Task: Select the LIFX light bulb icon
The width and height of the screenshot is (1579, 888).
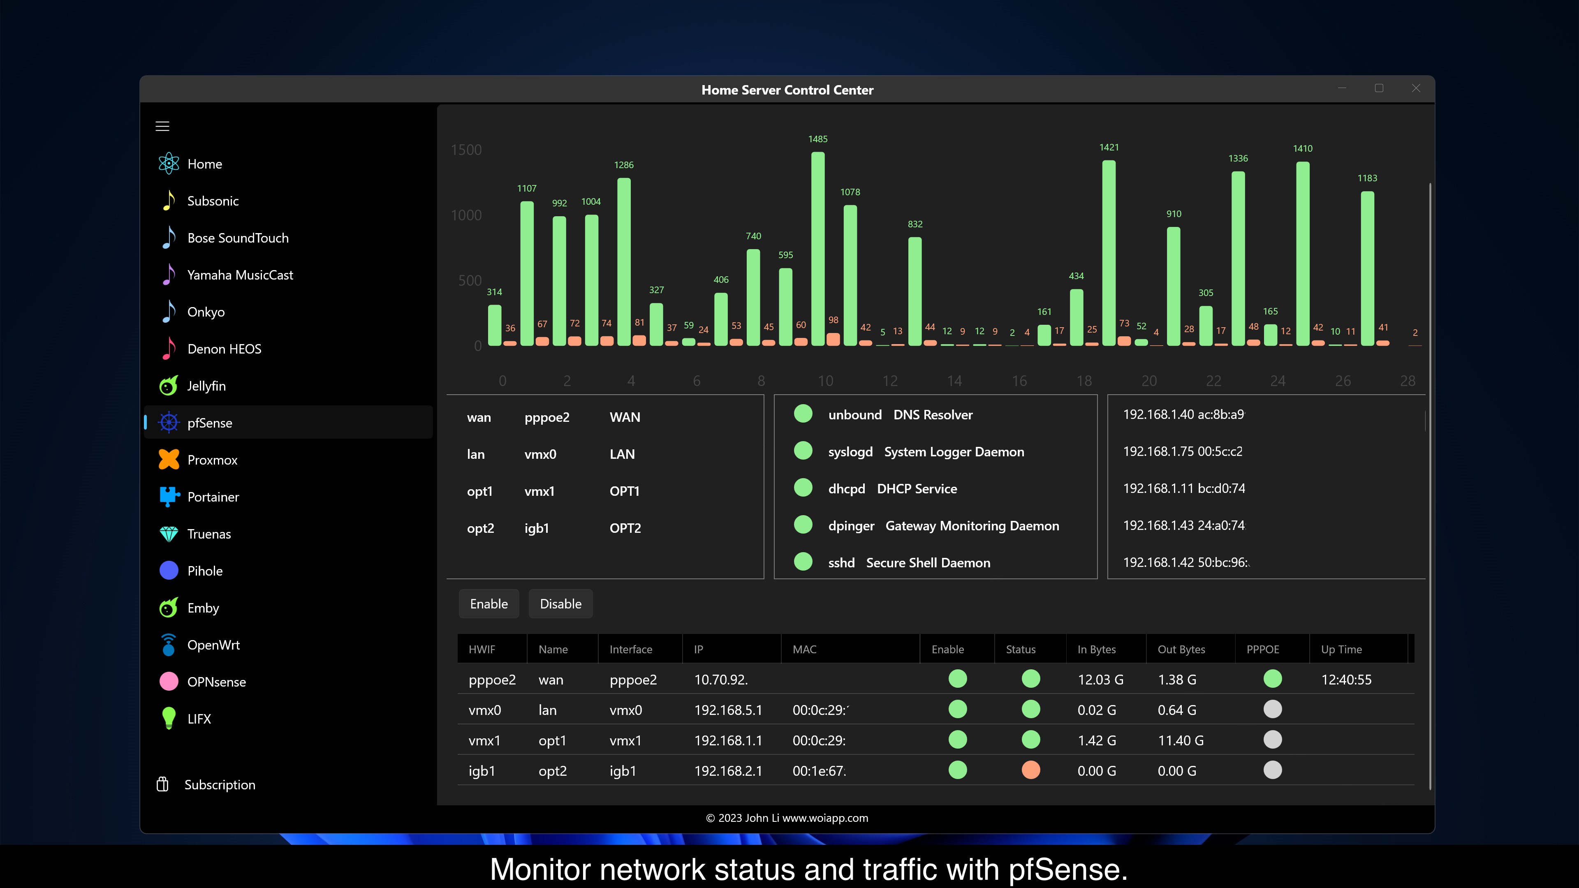Action: (x=169, y=718)
